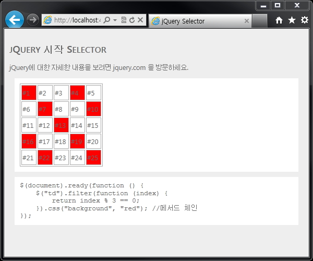This screenshot has height=261, width=313.
Task: Click table cell #12
Action: 45,125
